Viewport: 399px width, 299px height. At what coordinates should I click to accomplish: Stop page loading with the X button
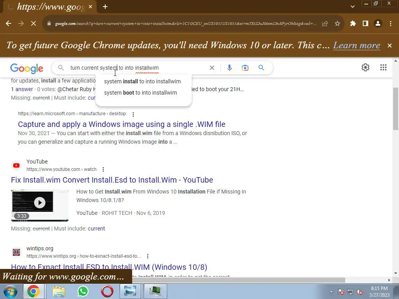click(x=34, y=24)
